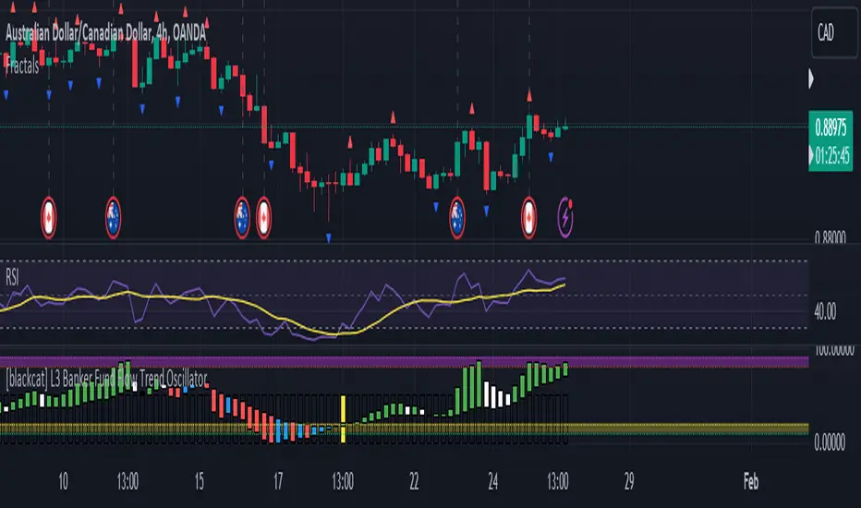Viewport: 861px width, 508px height.
Task: Click the 13:00 label between 17 and 22
Action: (343, 481)
